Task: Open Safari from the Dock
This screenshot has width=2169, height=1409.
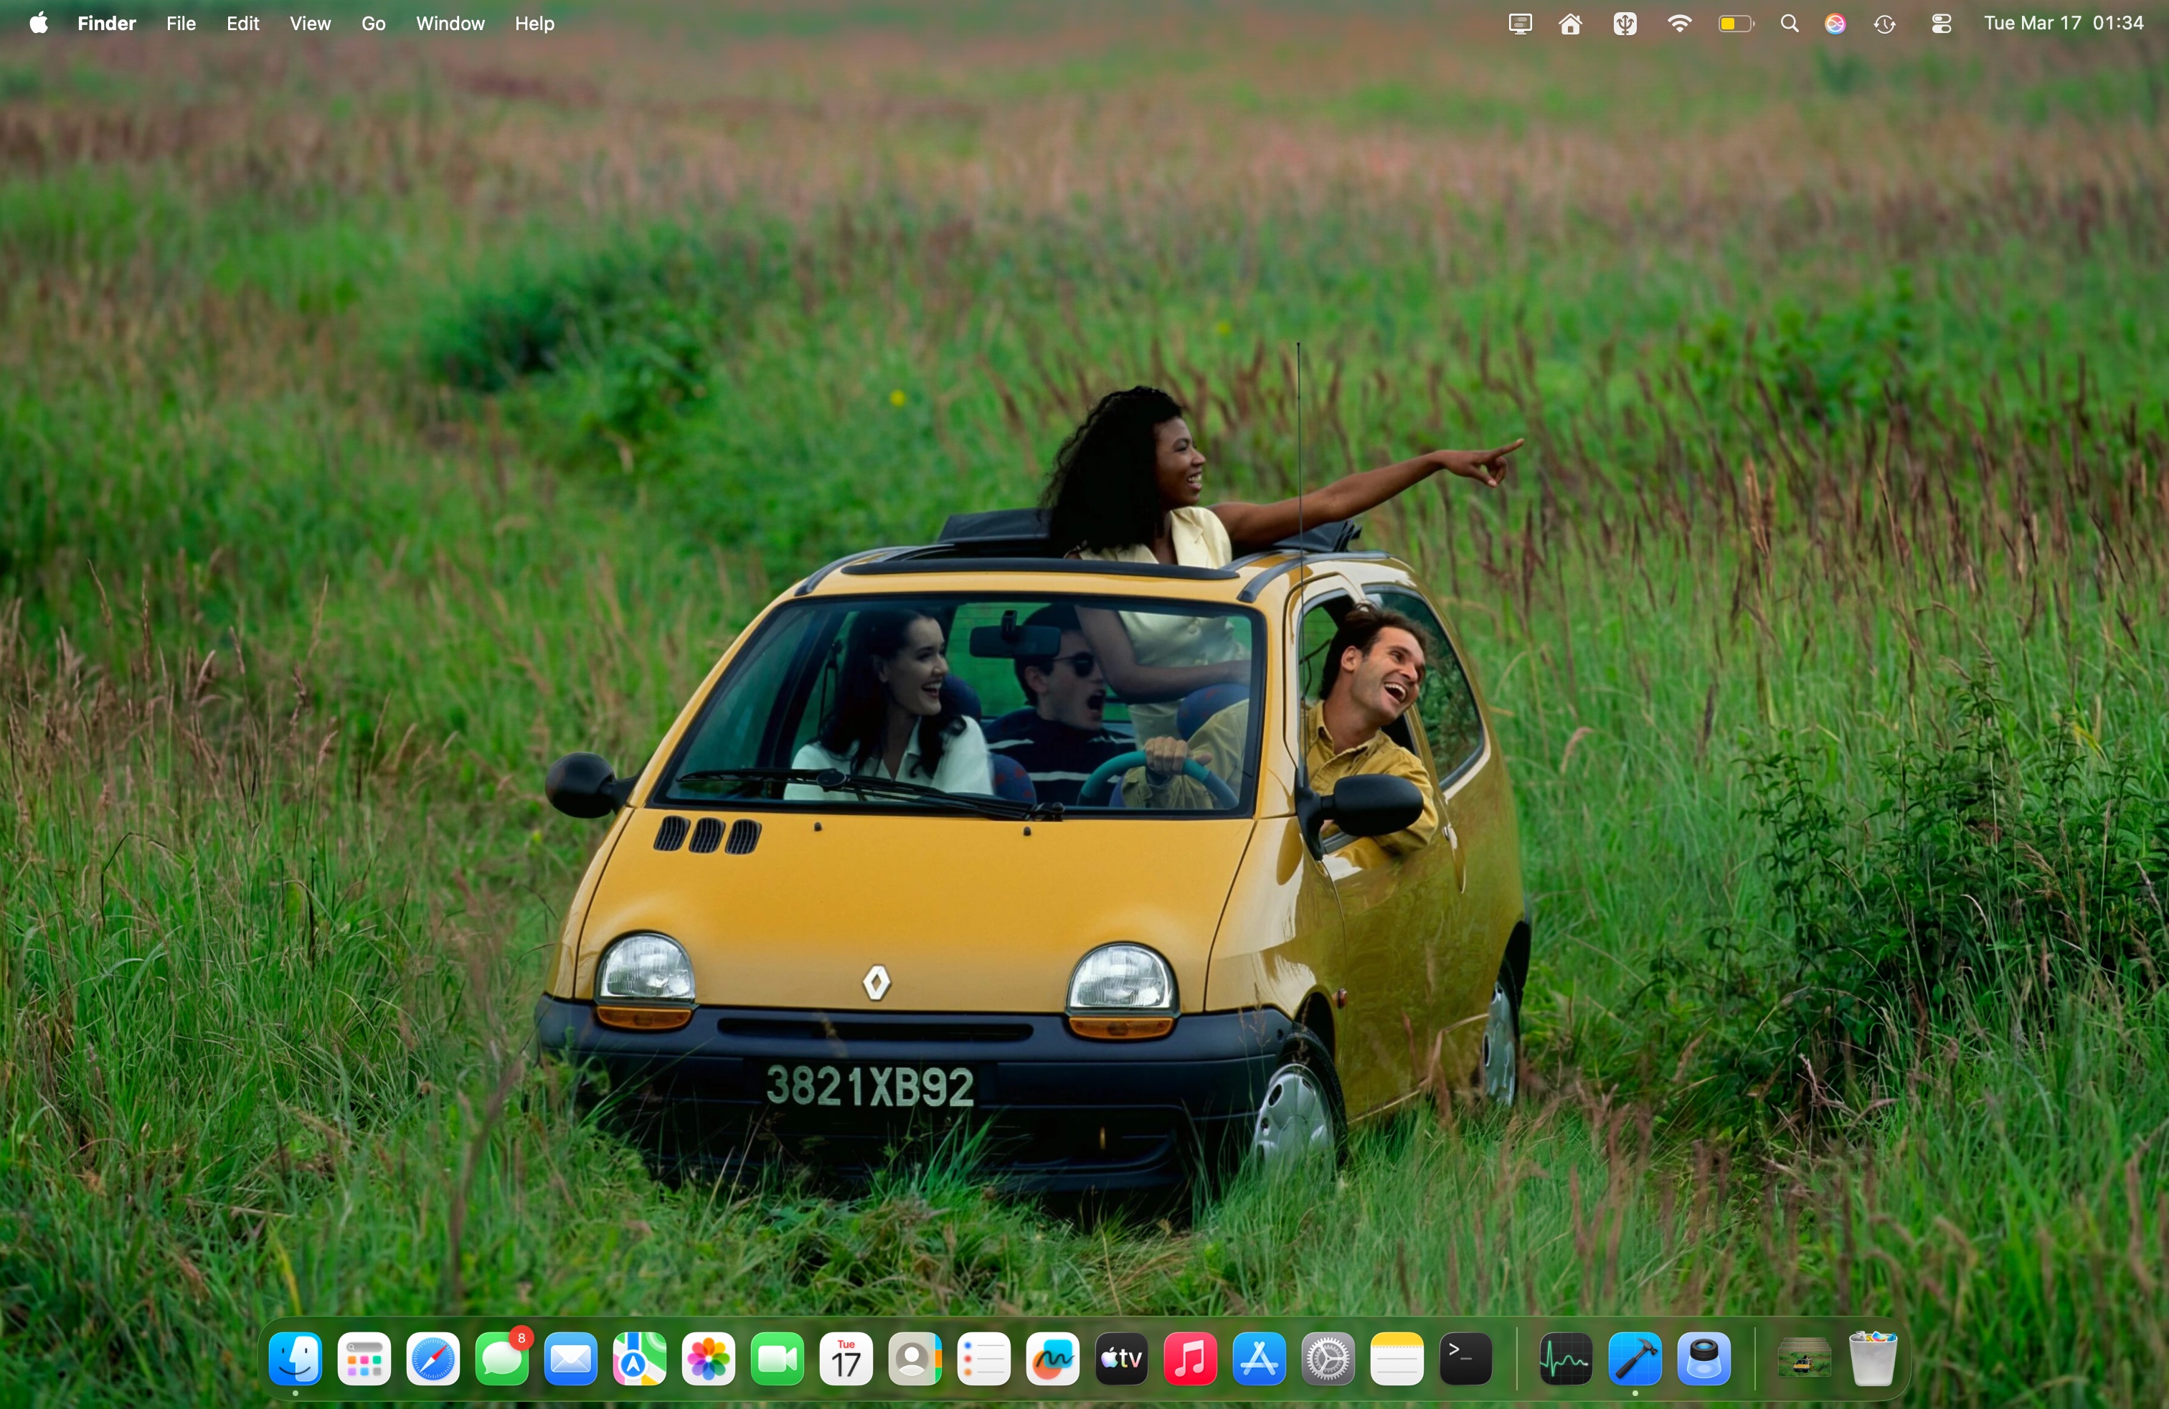Action: coord(433,1361)
